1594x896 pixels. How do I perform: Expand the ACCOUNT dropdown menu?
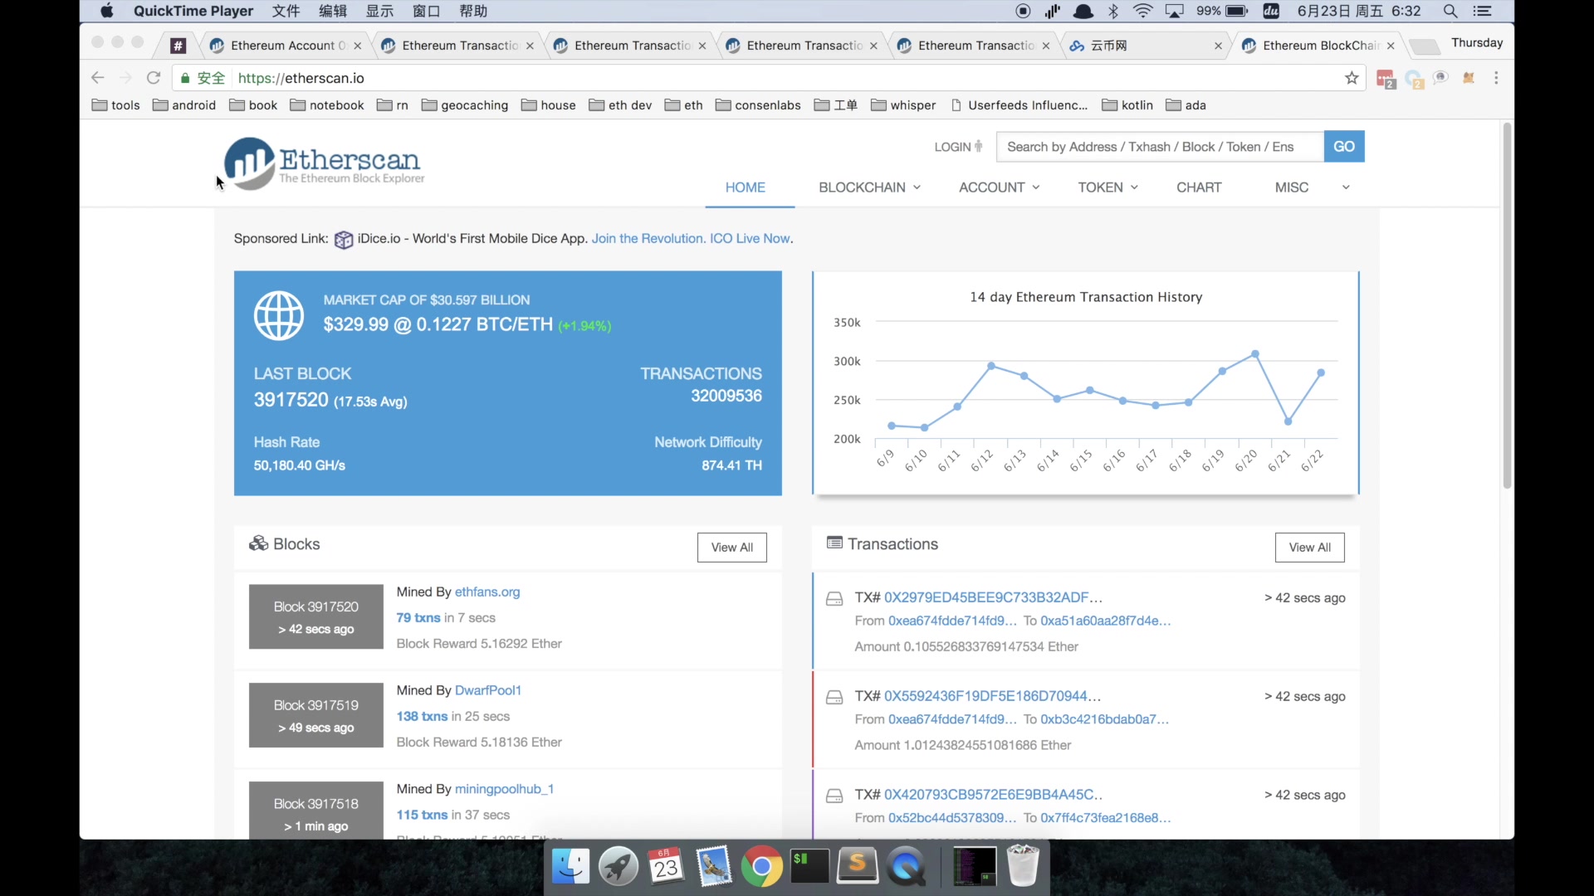click(999, 187)
